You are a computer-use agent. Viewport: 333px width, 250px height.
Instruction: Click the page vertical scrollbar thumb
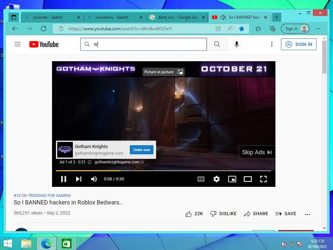point(324,57)
